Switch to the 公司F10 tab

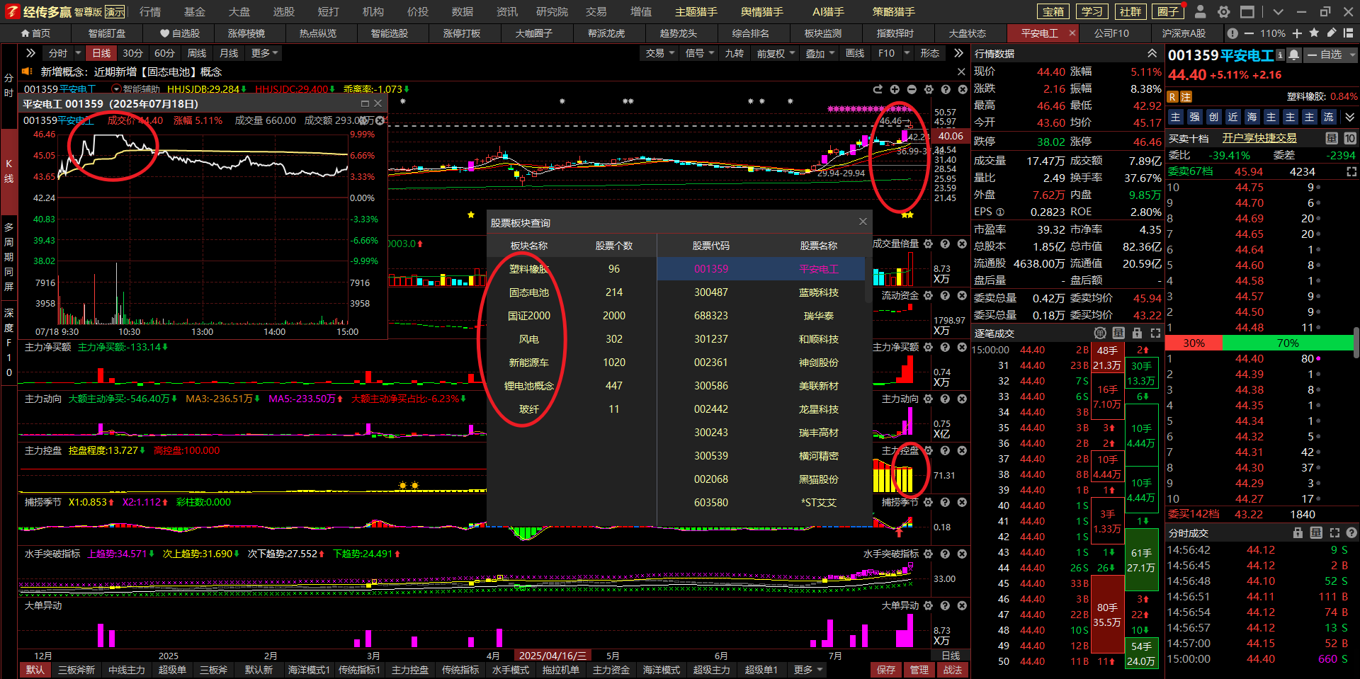tap(1112, 33)
